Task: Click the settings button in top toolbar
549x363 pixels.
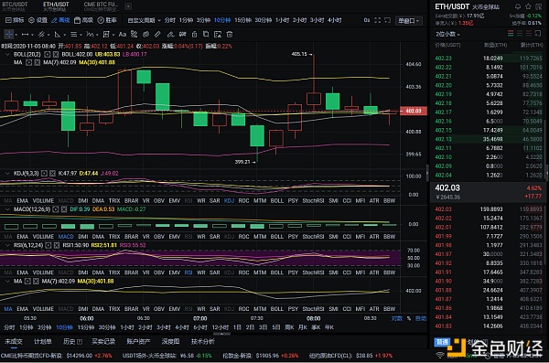Action: pos(38,20)
